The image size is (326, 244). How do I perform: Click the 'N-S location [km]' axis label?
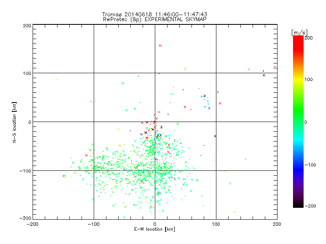point(14,122)
